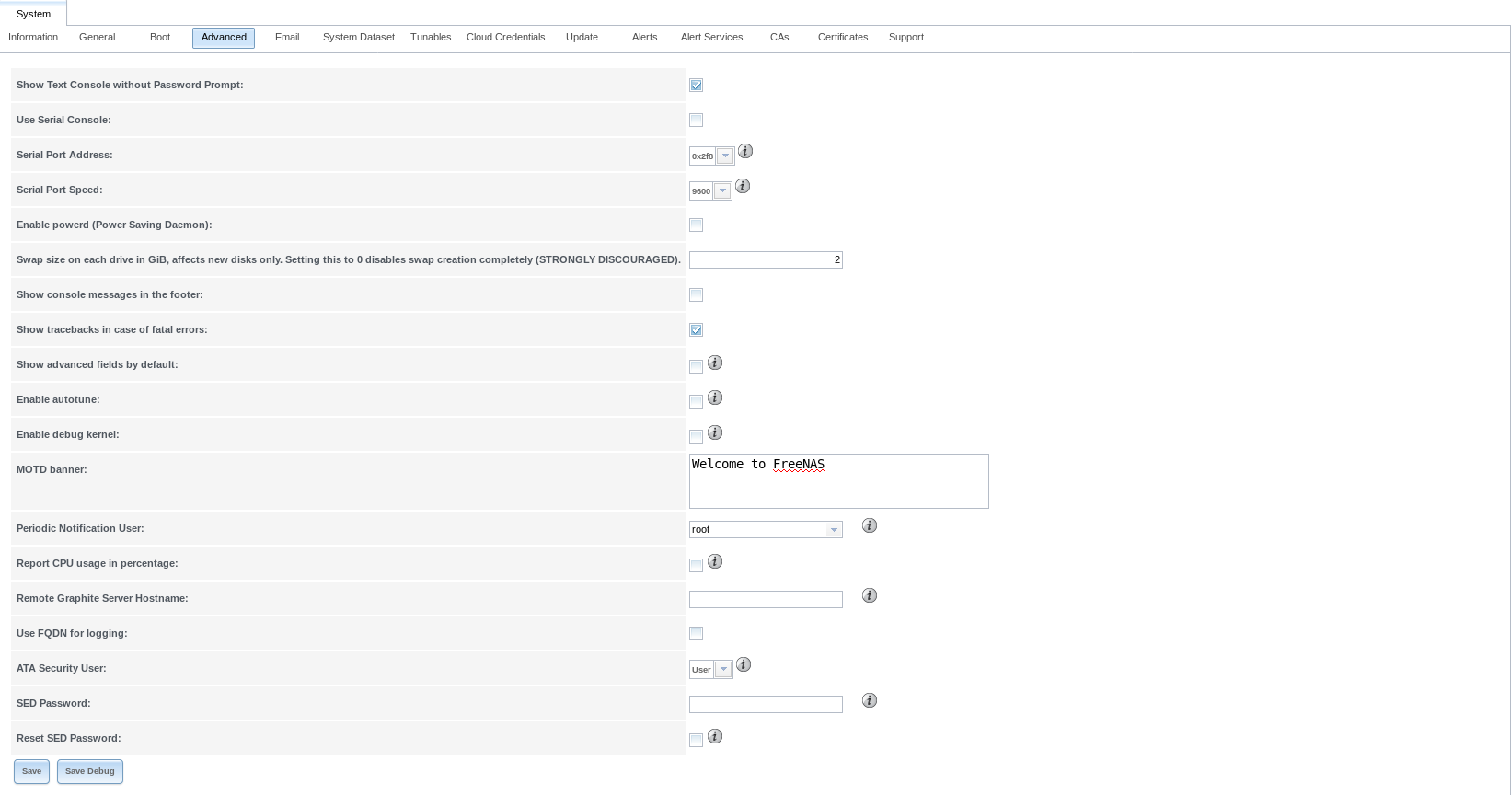Click inside the MOTD banner text area

click(x=838, y=481)
